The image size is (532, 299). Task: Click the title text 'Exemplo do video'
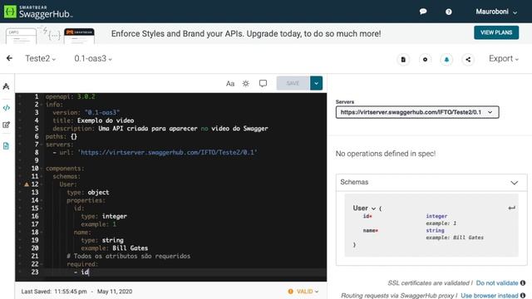point(106,120)
